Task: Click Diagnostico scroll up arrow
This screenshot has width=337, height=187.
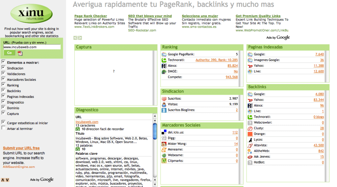Action: (x=155, y=116)
